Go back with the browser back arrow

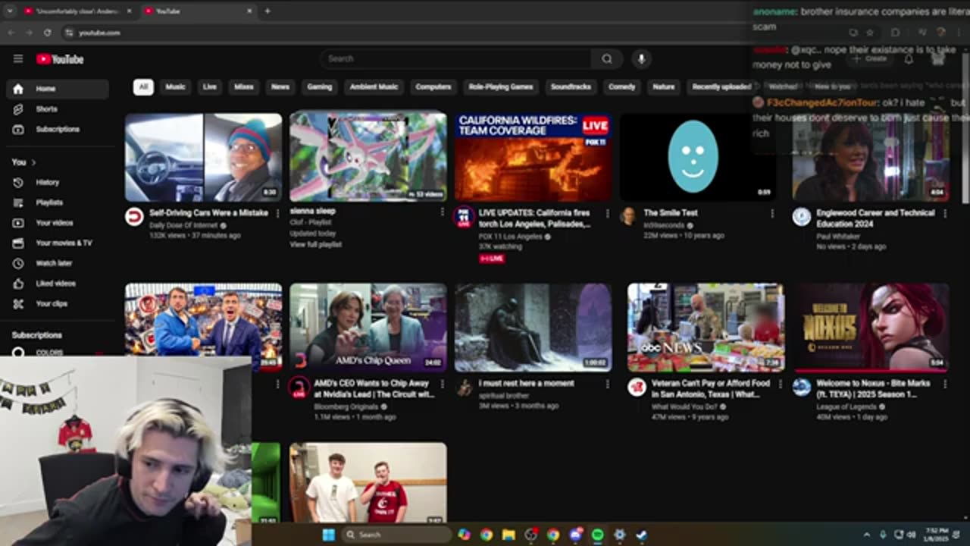[11, 33]
